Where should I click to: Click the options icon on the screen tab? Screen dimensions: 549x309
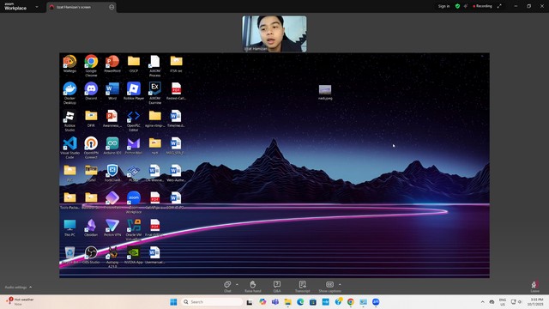pos(112,7)
